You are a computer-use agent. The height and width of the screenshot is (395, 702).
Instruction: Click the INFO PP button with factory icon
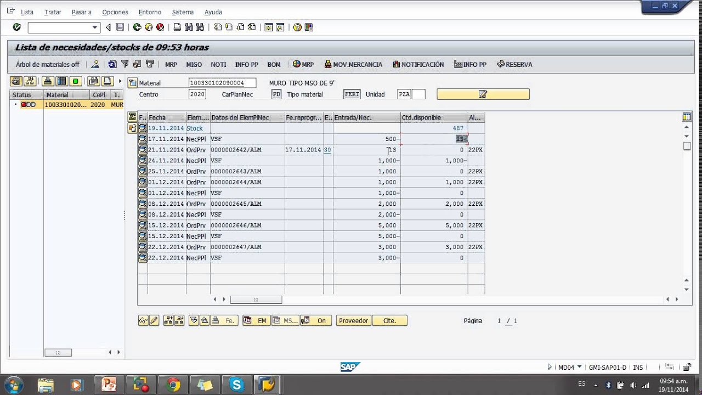[x=470, y=64]
